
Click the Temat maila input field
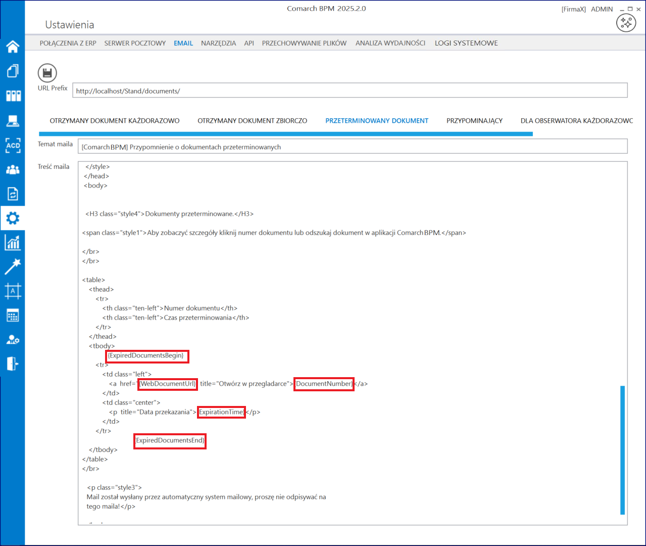click(353, 147)
